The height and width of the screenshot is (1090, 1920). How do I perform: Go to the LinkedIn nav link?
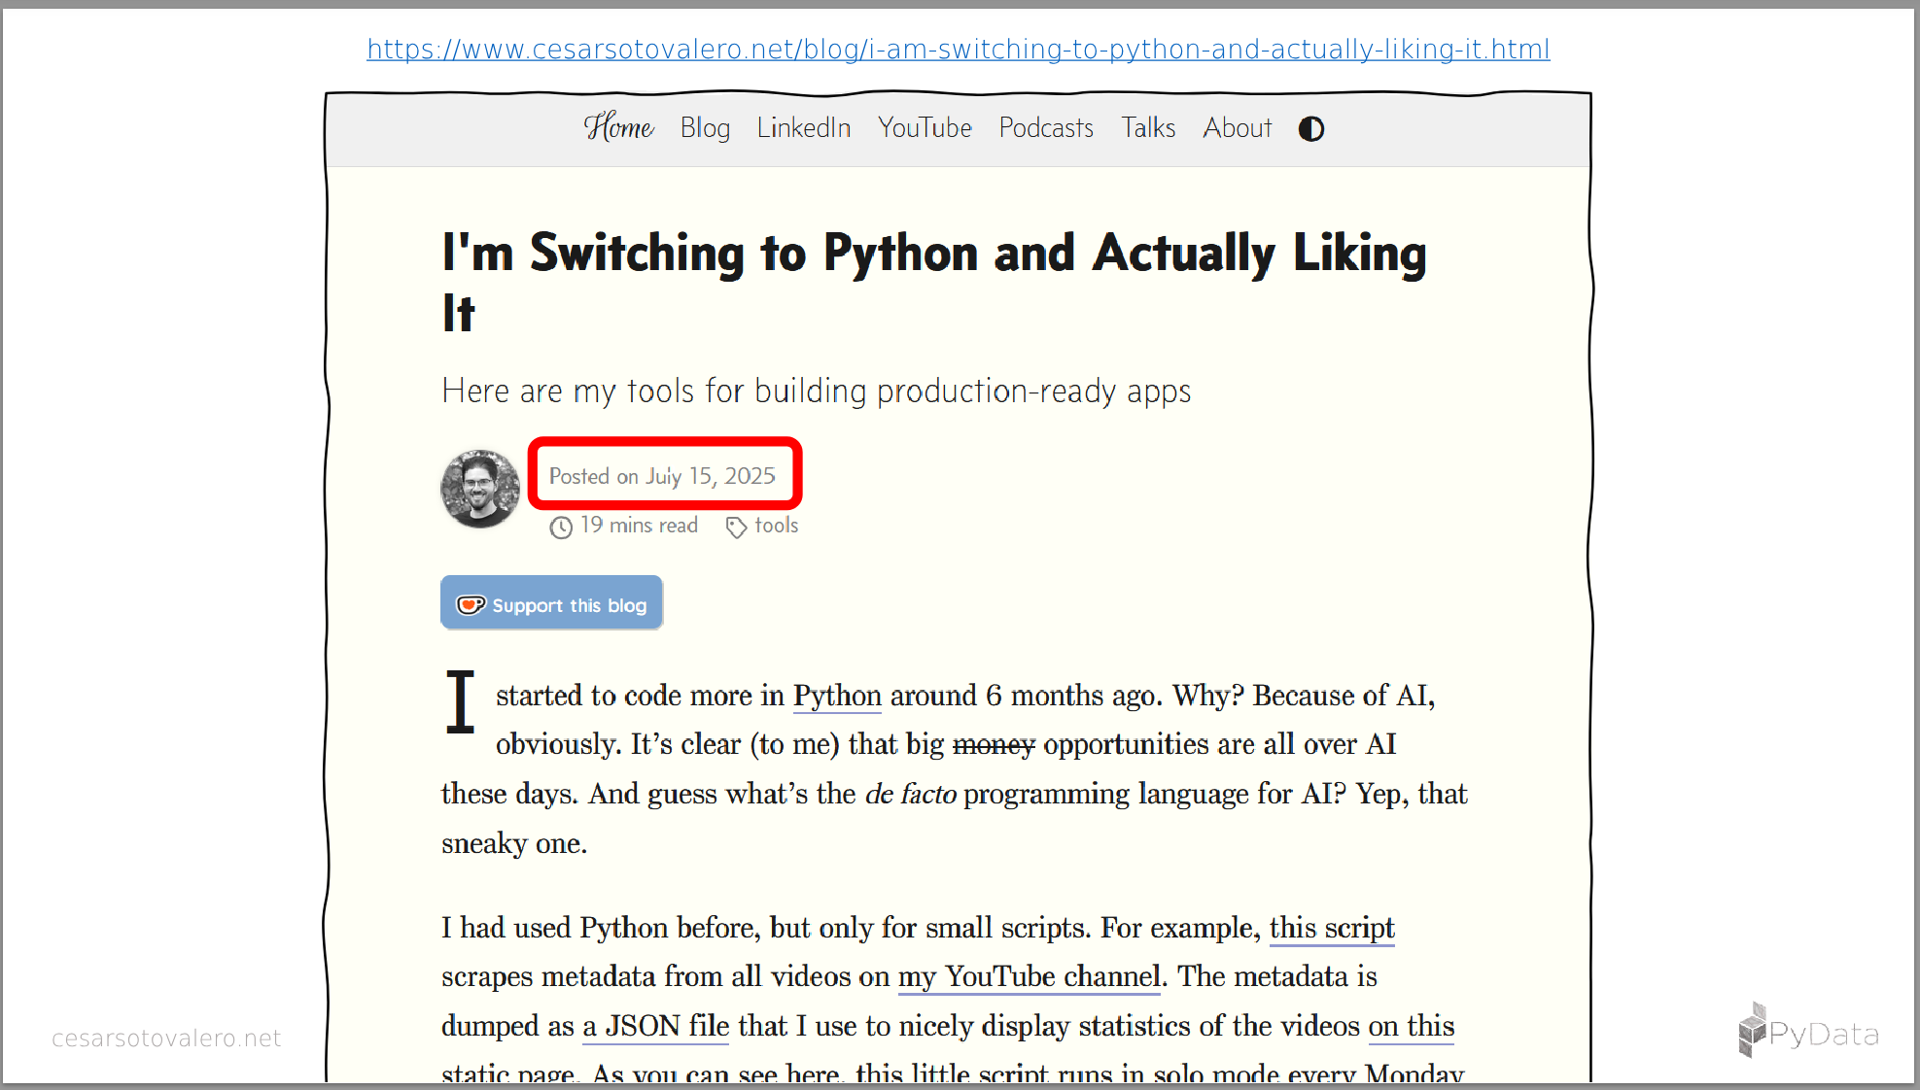point(803,128)
